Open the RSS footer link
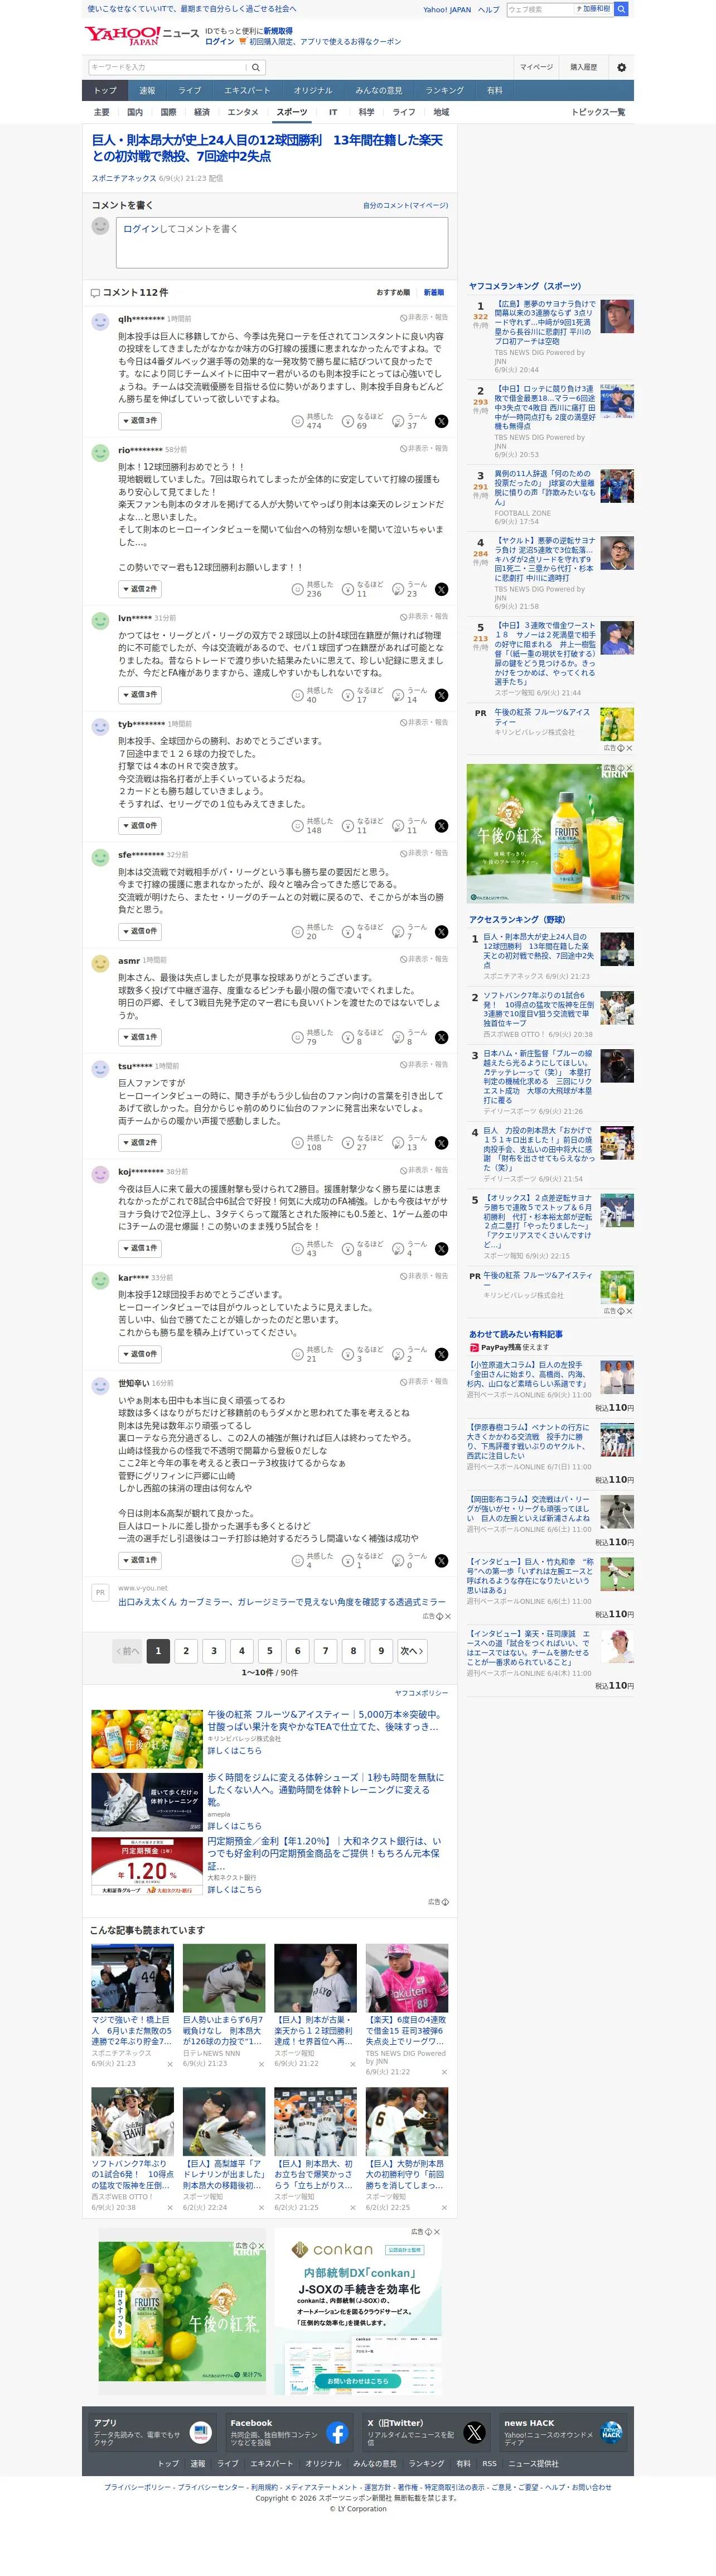Screen dimensions: 716x2576 point(489,2463)
